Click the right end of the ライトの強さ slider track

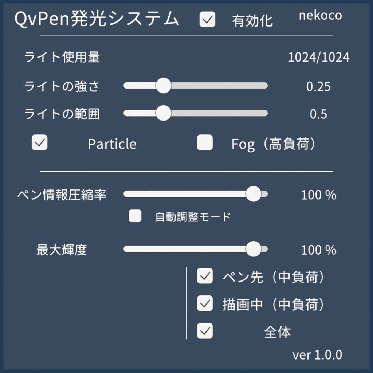(x=266, y=85)
